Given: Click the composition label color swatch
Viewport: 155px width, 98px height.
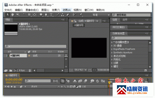Looking at the screenshot, I should click(x=29, y=56).
